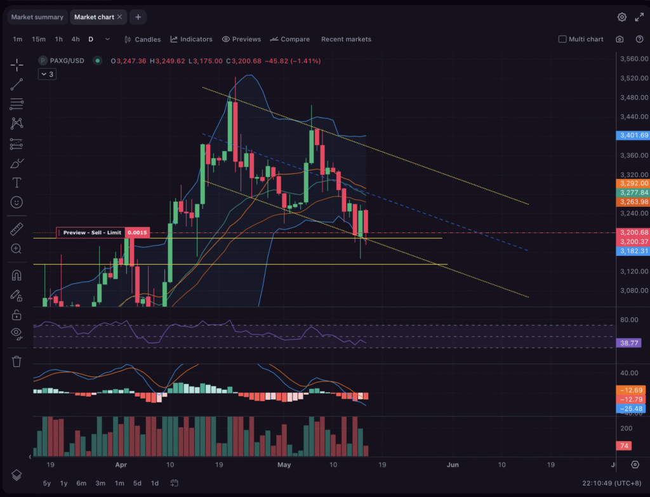Expand chart to fullscreen
This screenshot has height=497, width=650.
(x=639, y=17)
